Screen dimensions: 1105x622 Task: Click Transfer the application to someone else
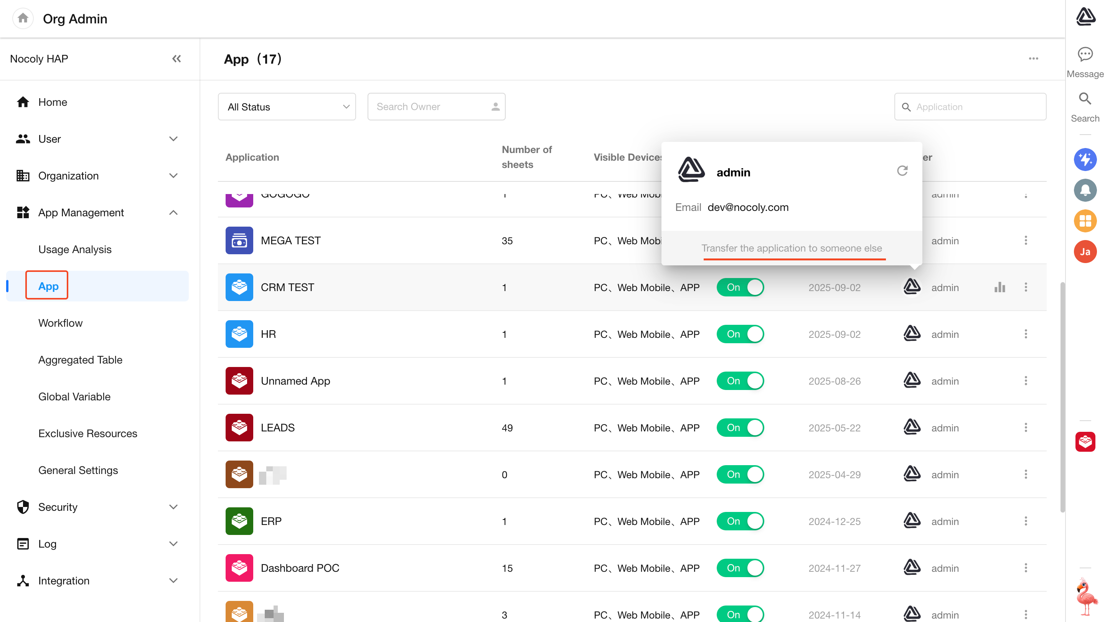click(x=792, y=248)
